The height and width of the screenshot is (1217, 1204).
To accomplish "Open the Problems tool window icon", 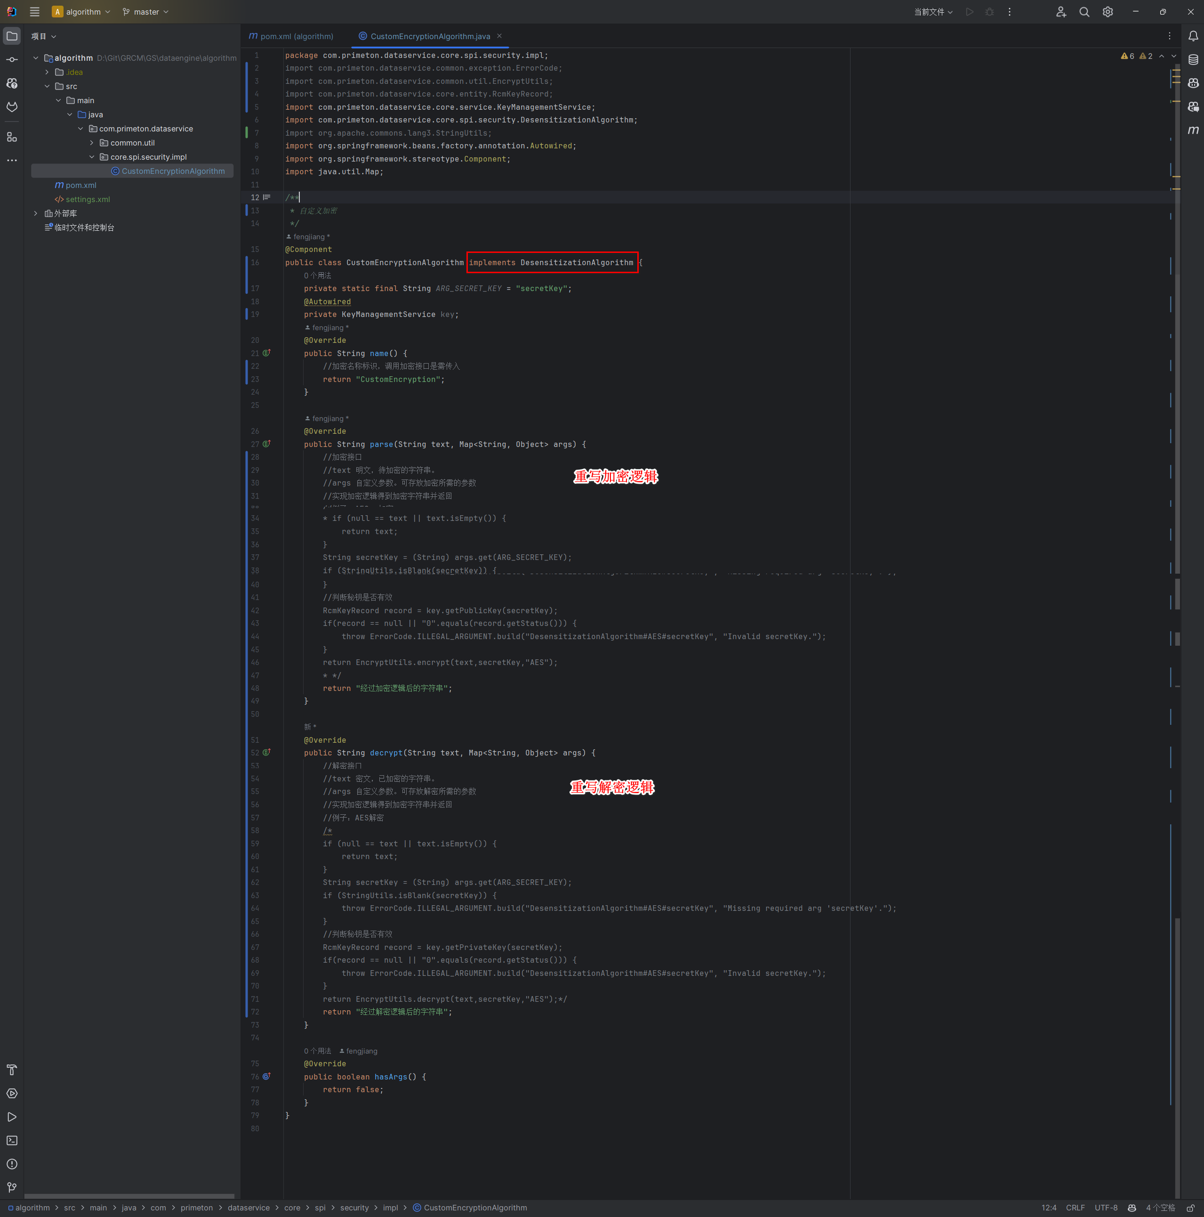I will (x=12, y=1163).
